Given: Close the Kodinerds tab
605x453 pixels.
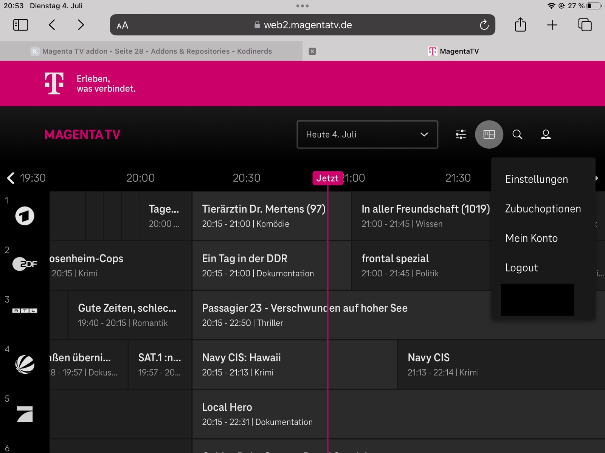Looking at the screenshot, I should coord(312,51).
